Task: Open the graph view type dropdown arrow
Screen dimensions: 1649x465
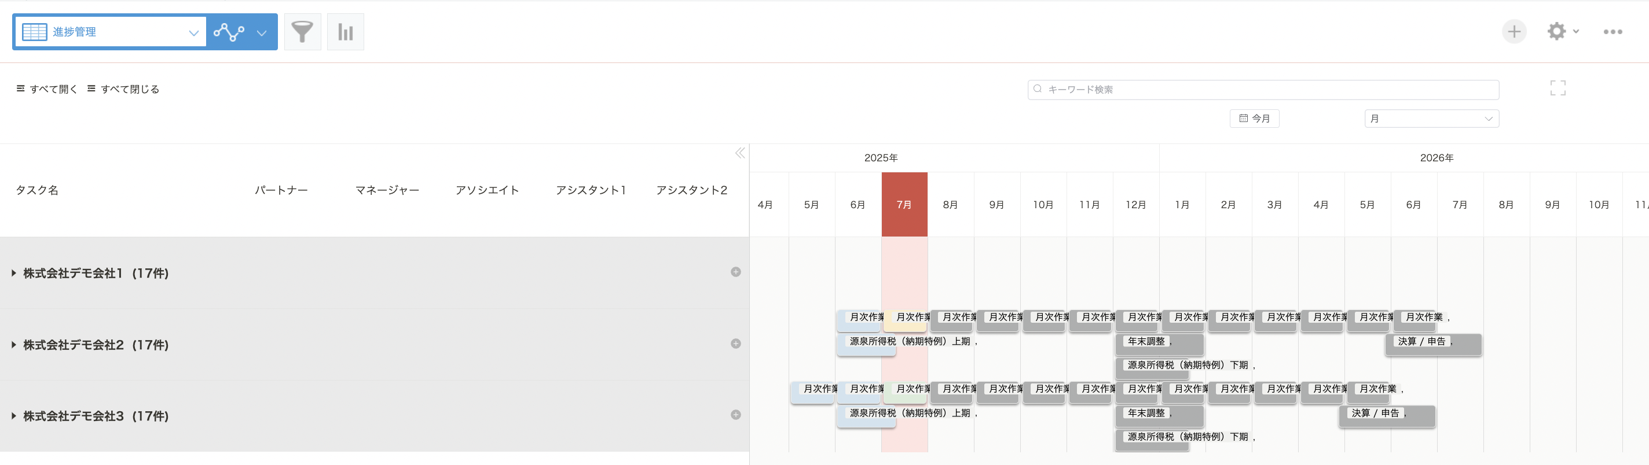Action: (261, 32)
